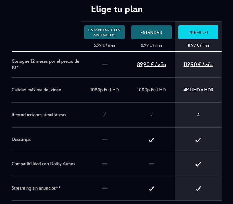Open the 89,90 € / año annual link

(x=151, y=64)
